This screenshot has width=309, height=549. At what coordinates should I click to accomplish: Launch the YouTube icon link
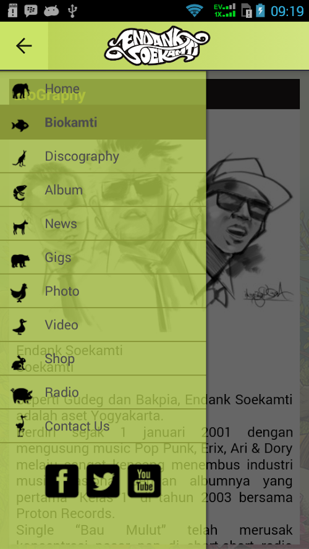145,480
